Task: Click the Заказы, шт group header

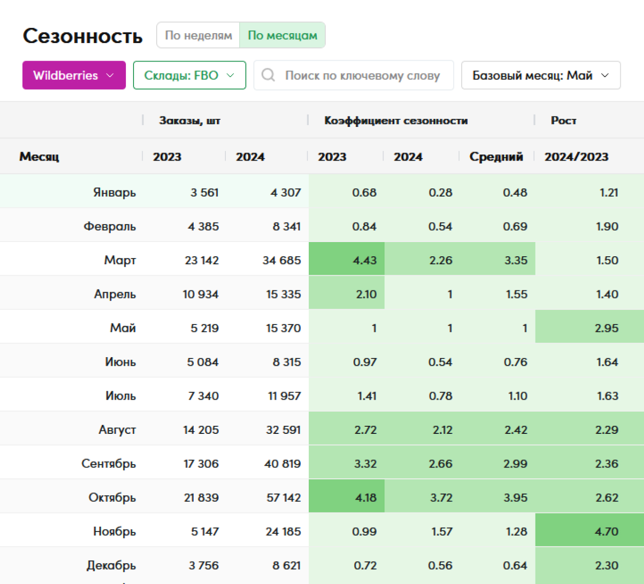Action: click(189, 121)
